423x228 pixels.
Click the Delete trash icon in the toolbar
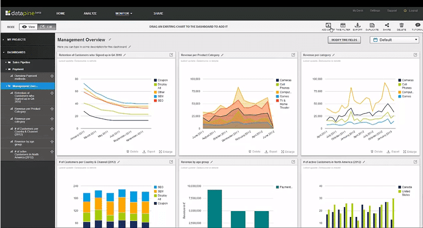point(402,25)
